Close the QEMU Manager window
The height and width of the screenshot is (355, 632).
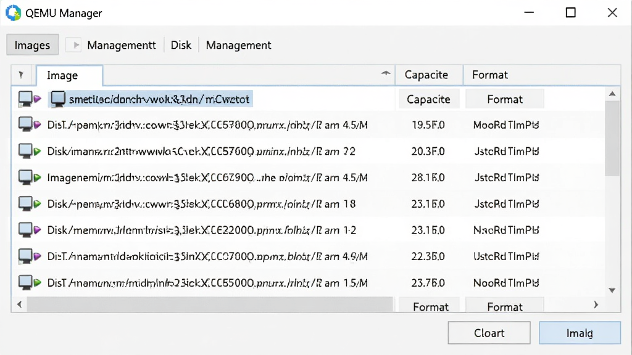point(612,13)
